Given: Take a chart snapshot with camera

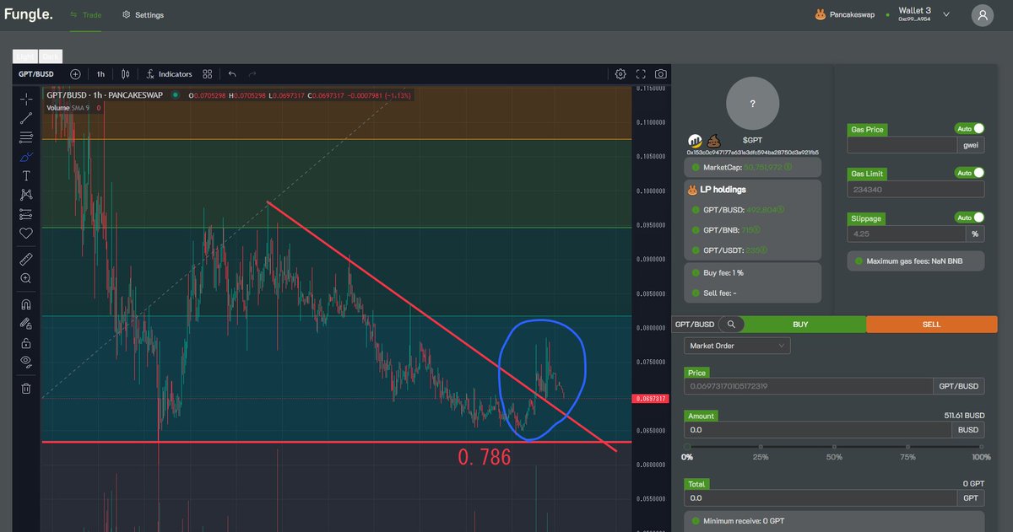Looking at the screenshot, I should (660, 74).
